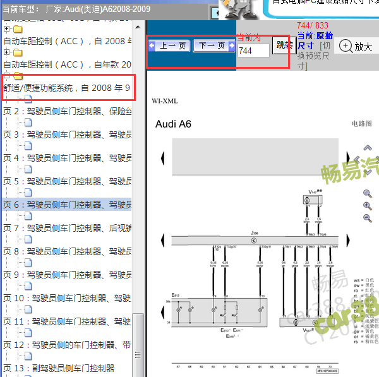Open tree entry 页 9
This screenshot has width=379, height=377.
[x=68, y=275]
